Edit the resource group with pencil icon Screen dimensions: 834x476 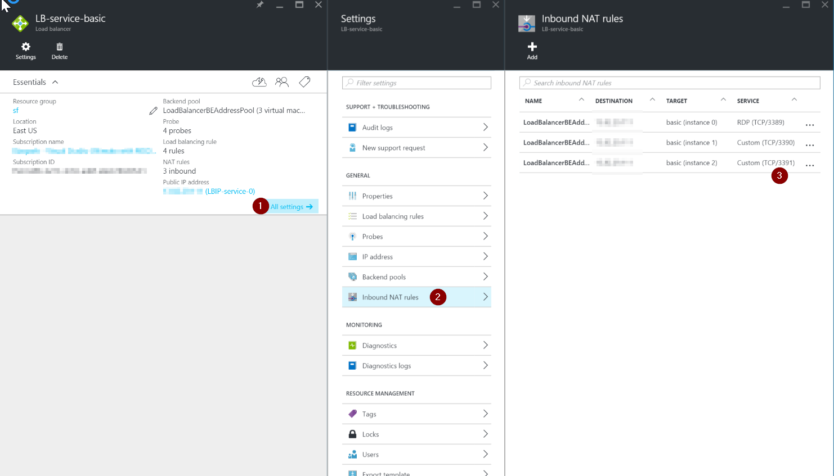(x=153, y=111)
